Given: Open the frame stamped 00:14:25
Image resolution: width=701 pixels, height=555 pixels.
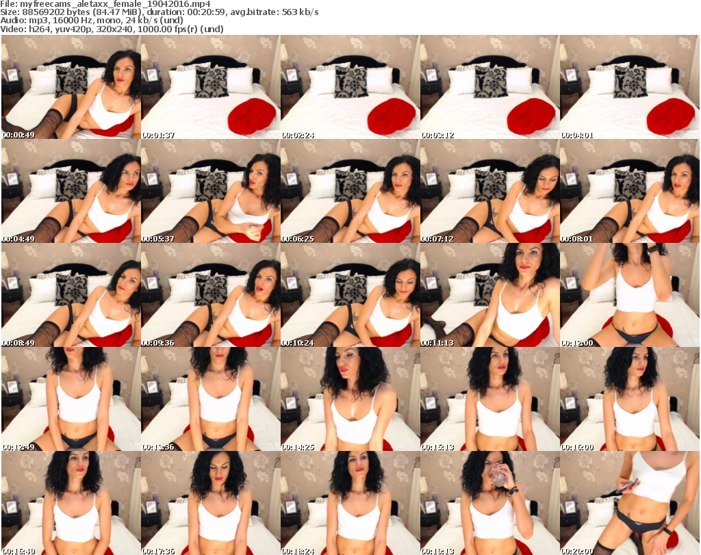Looking at the screenshot, I should [x=350, y=399].
